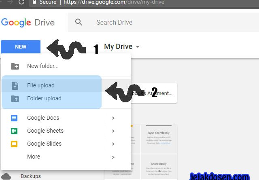Select New folder menu entry
The image size is (259, 180).
(66, 66)
